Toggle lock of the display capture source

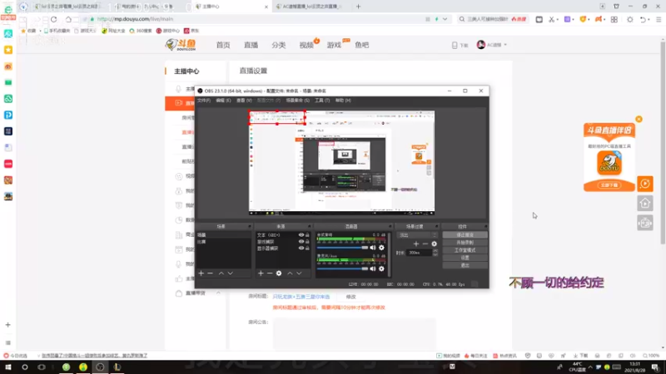[307, 249]
